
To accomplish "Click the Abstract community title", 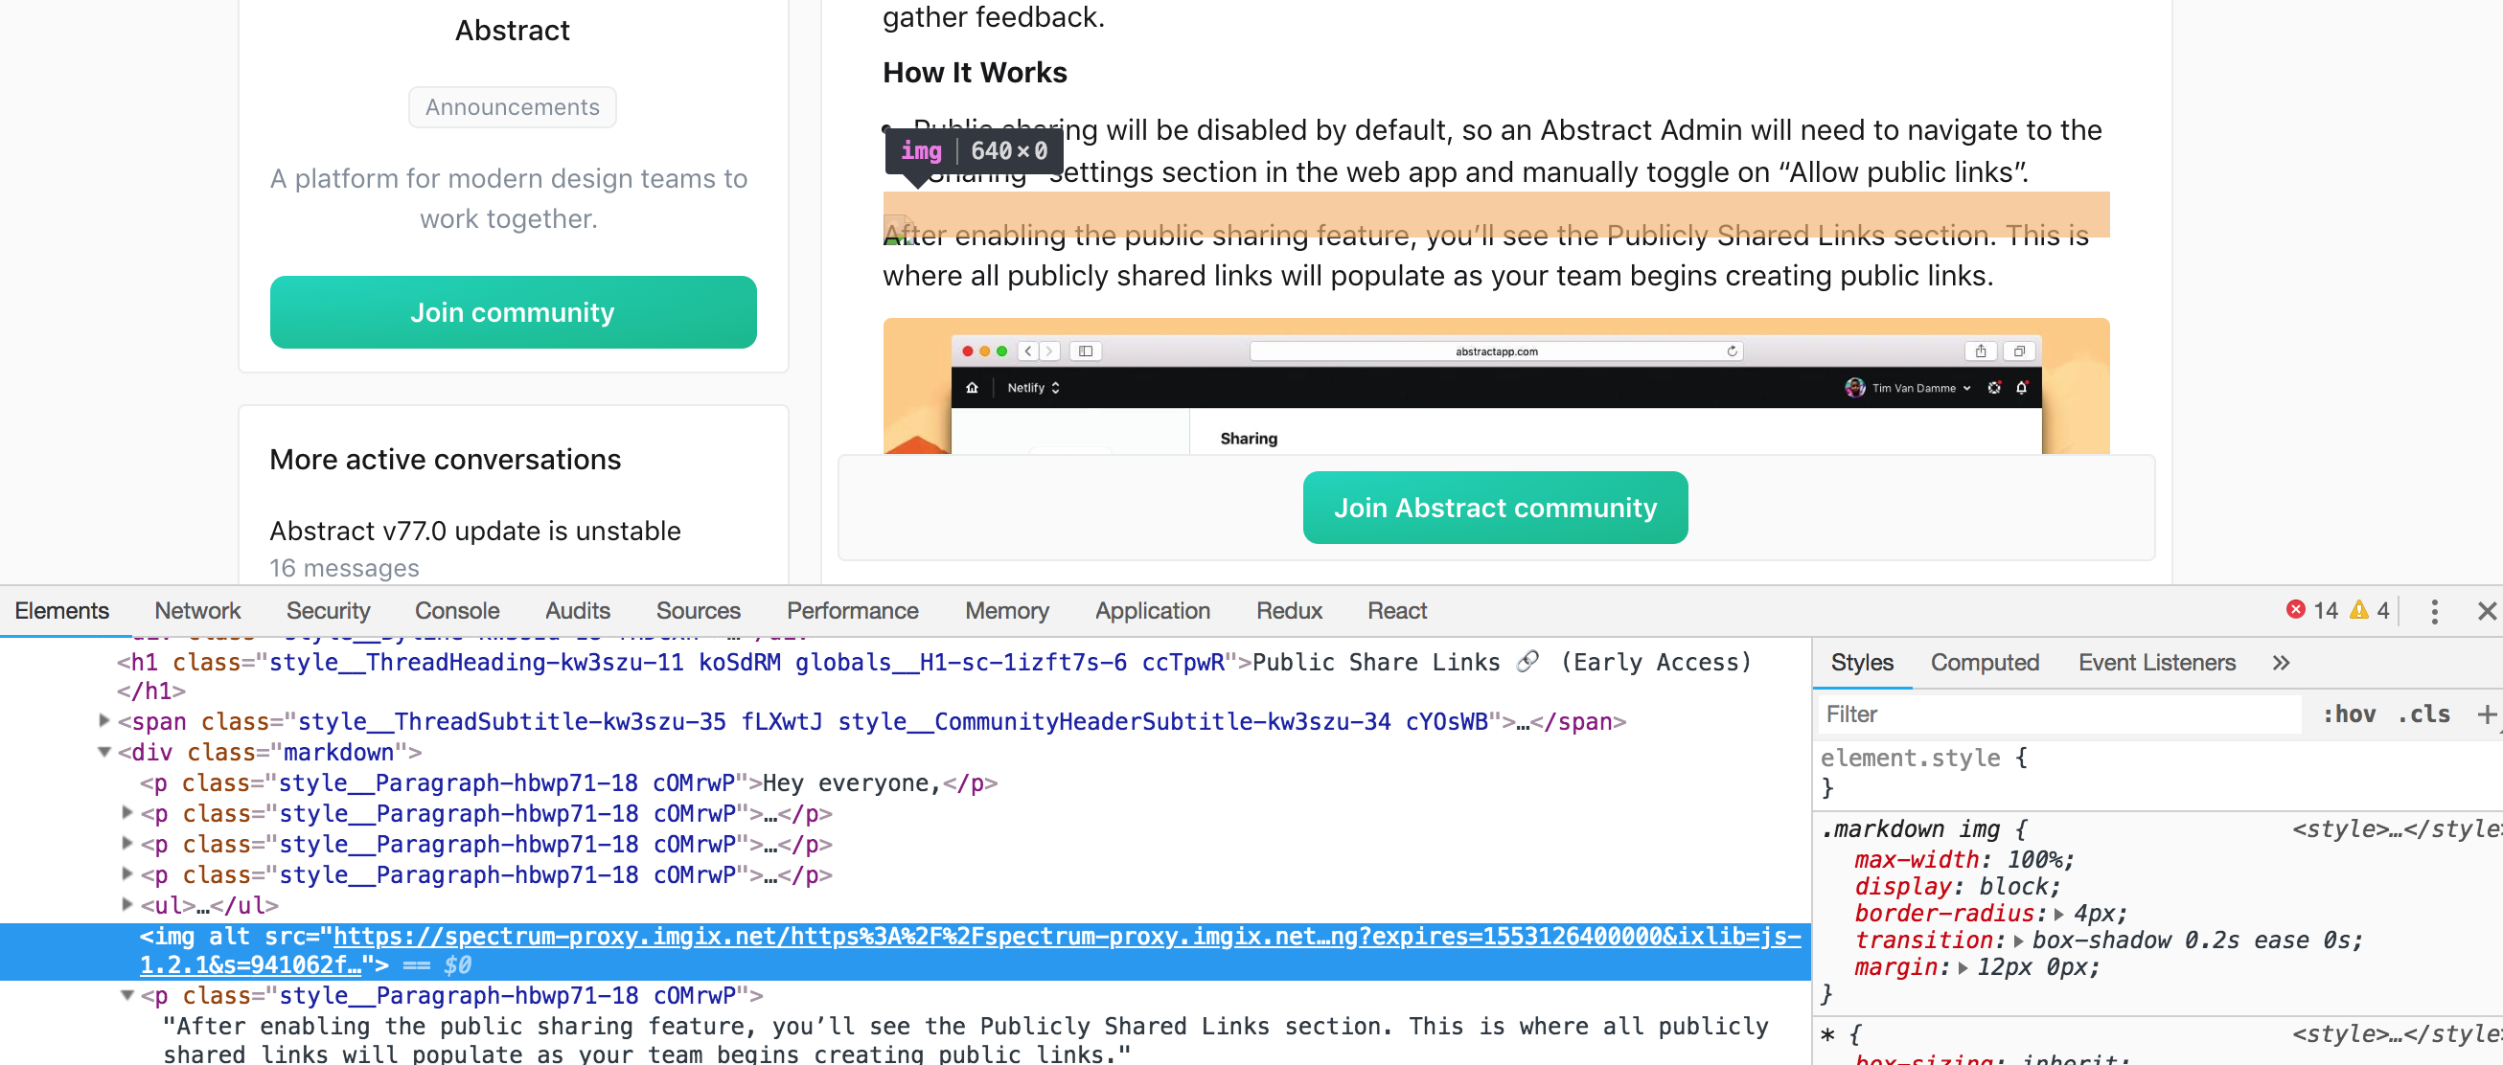I will pos(512,31).
